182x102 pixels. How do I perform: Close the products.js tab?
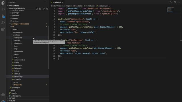(63, 2)
